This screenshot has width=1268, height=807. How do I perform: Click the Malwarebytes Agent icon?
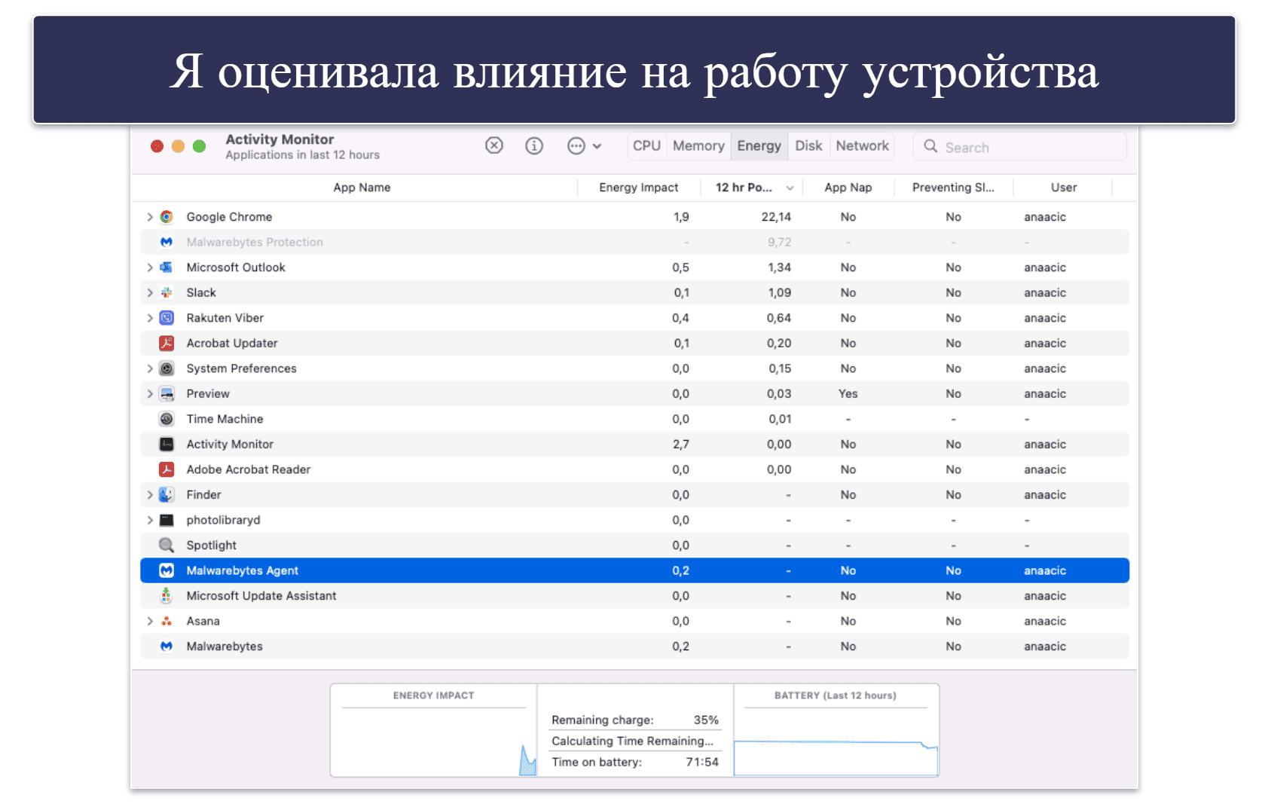[167, 570]
